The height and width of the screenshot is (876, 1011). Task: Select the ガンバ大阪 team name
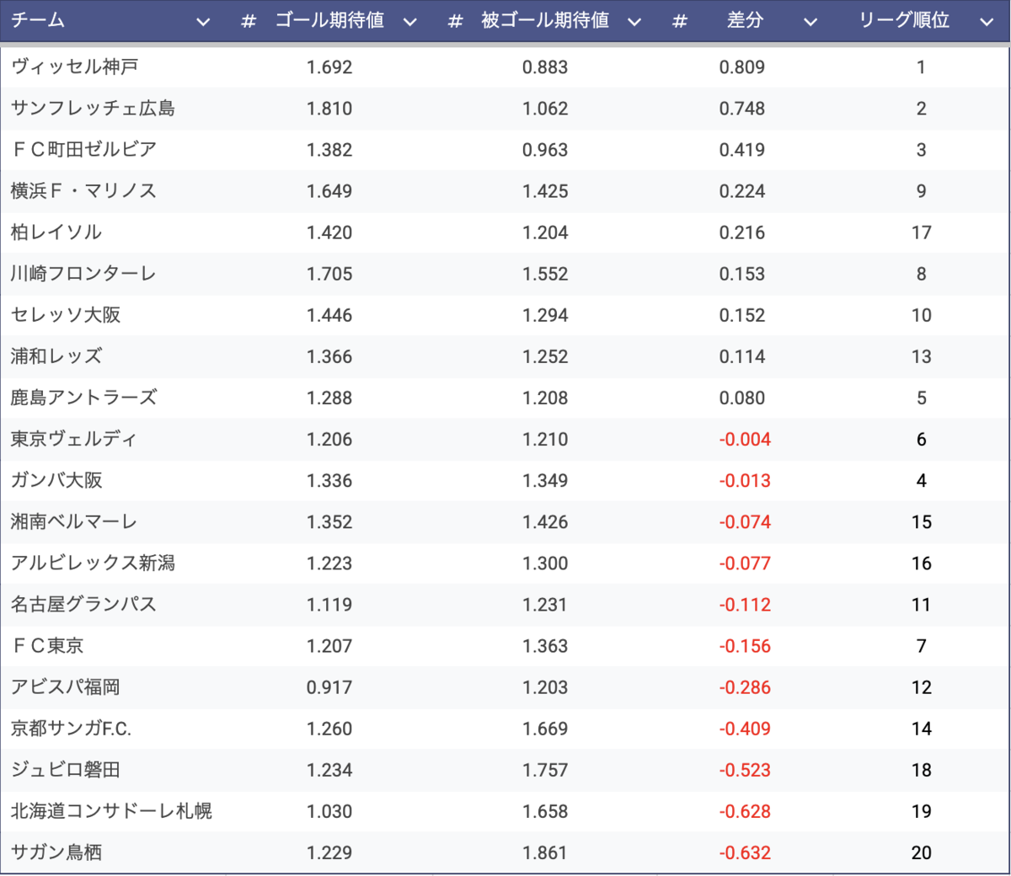(x=56, y=479)
